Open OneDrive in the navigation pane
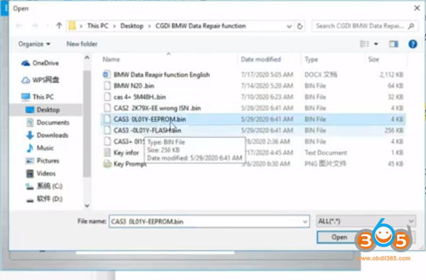Image resolution: width=426 pixels, height=280 pixels. [x=40, y=63]
